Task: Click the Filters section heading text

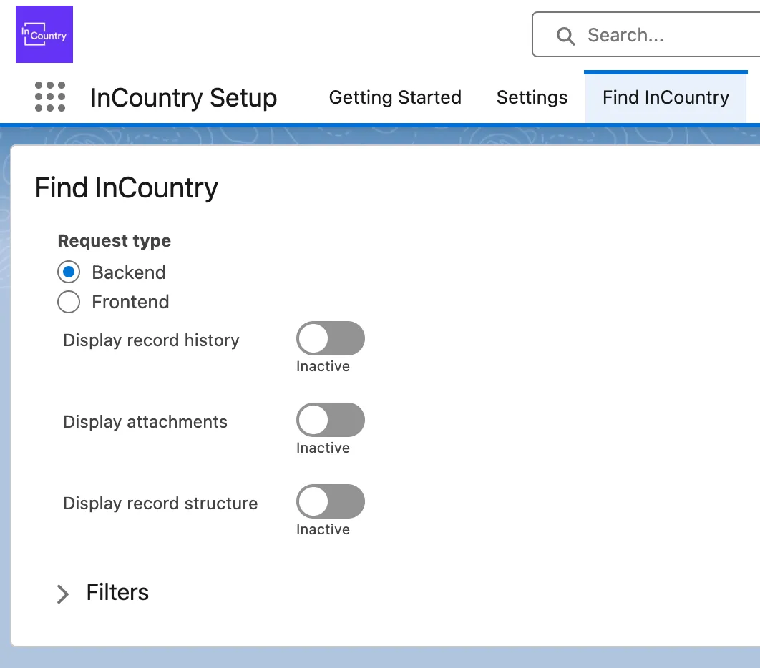Action: point(117,592)
